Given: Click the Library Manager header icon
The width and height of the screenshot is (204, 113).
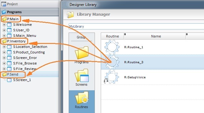Looking at the screenshot, I should (x=70, y=14).
